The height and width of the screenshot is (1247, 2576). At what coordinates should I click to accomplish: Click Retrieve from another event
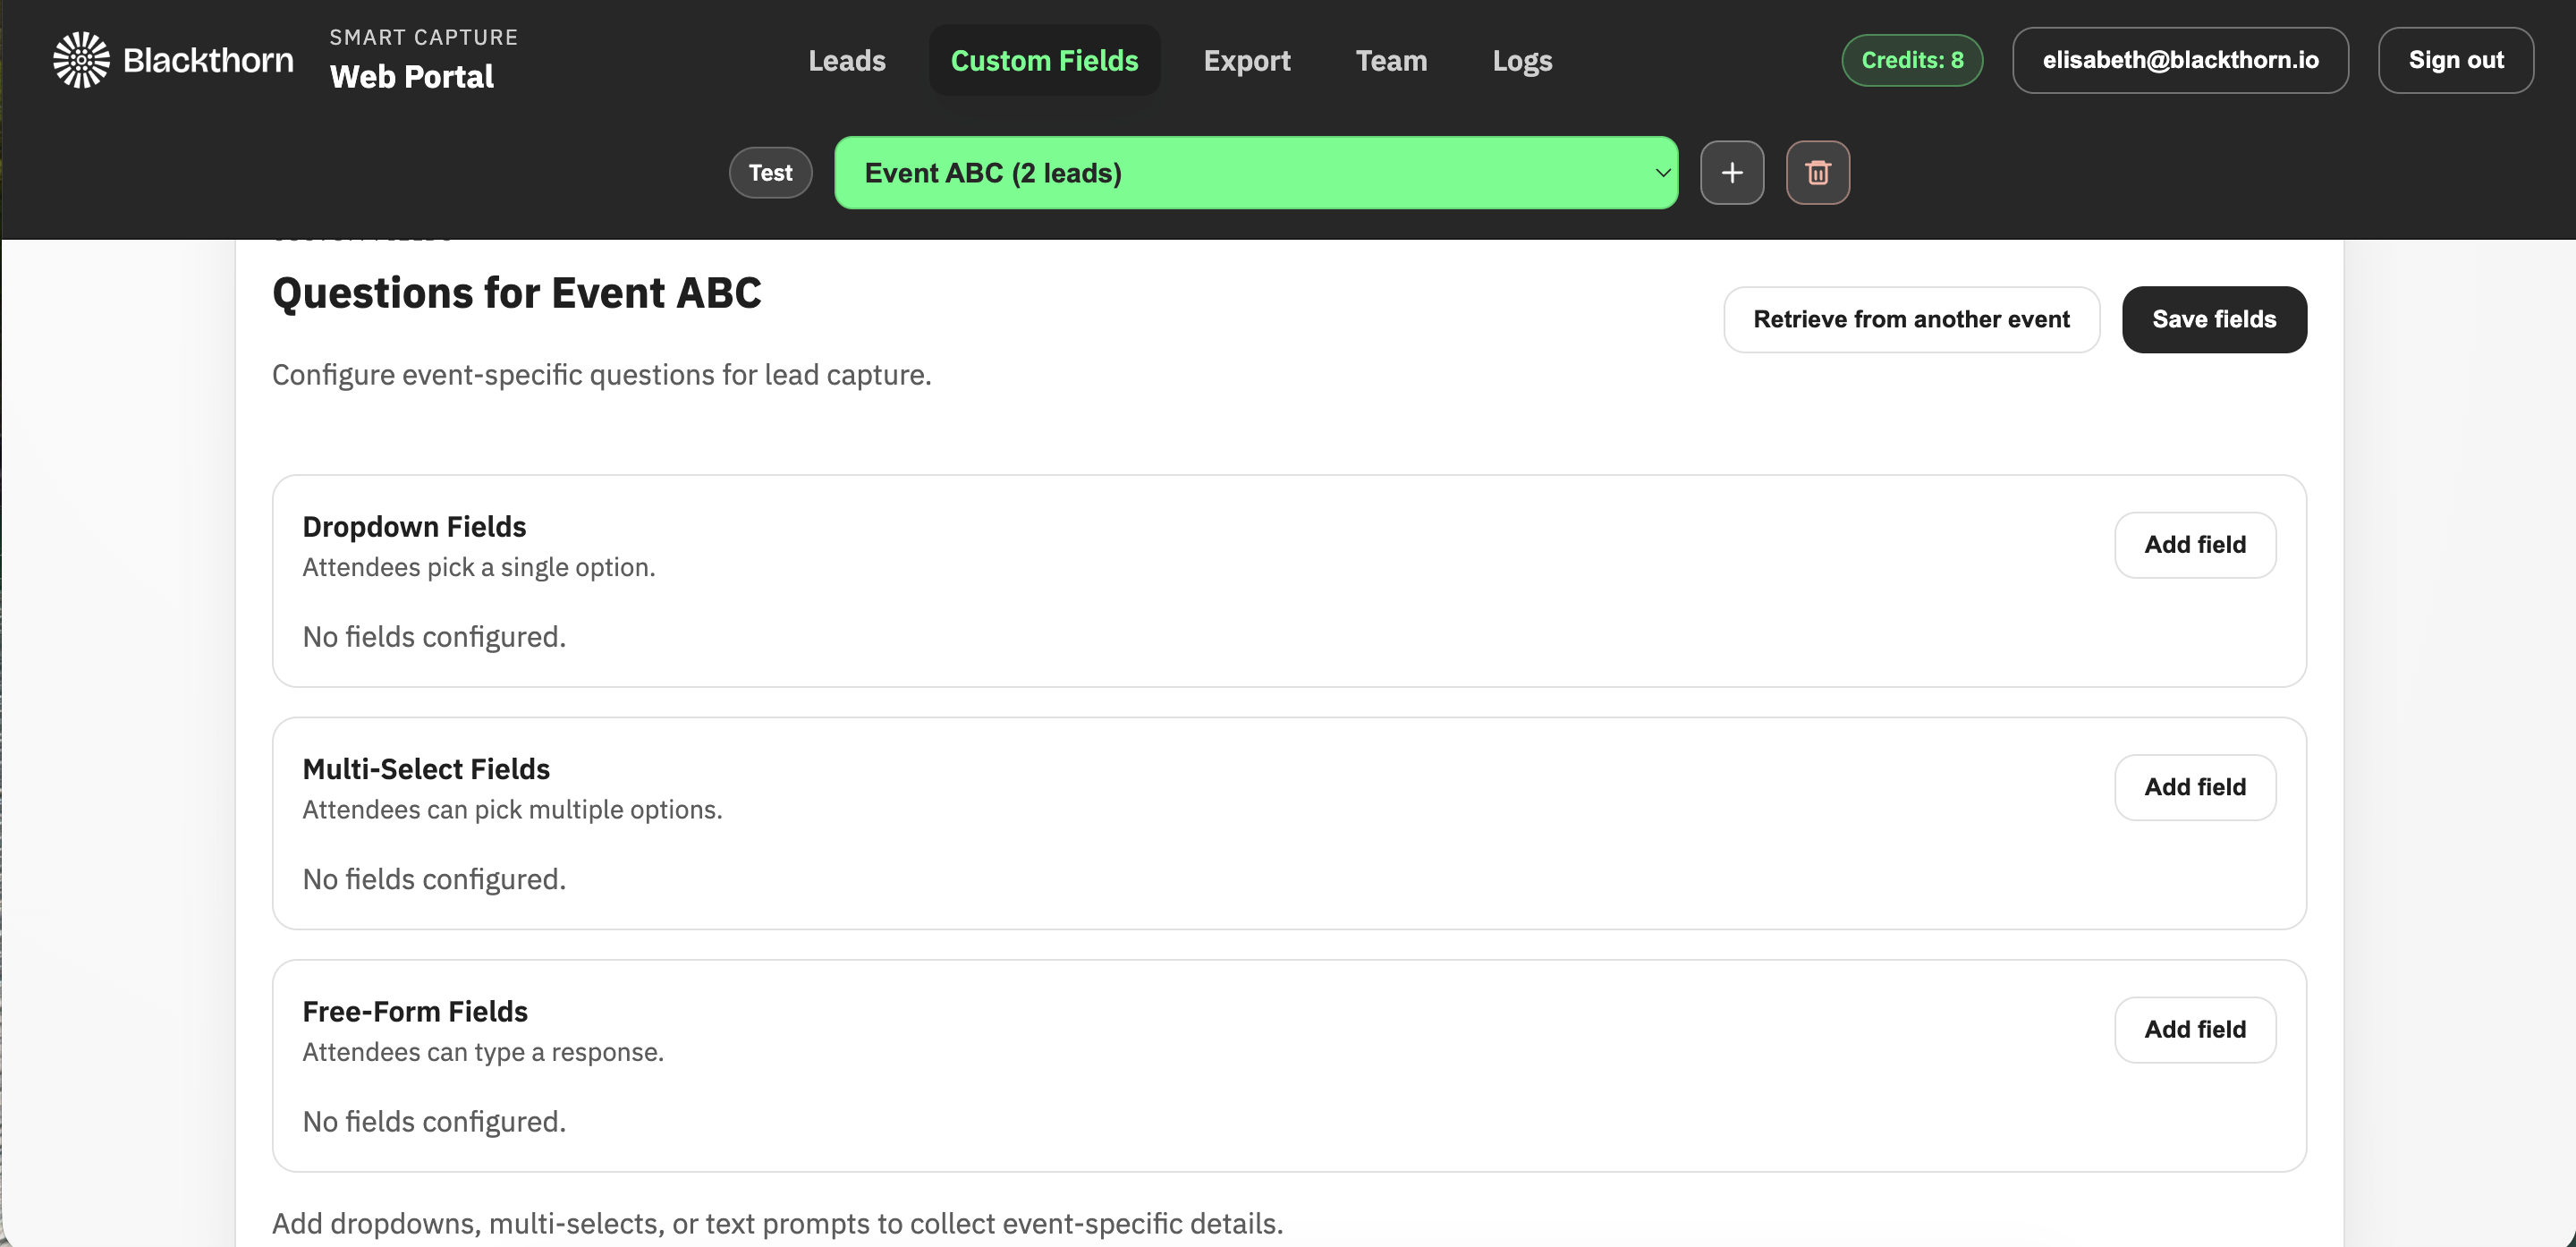pos(1912,319)
